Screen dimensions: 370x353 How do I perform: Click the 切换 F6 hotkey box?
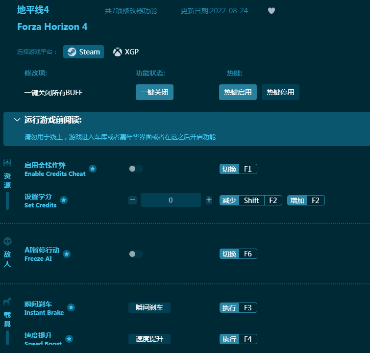238,254
